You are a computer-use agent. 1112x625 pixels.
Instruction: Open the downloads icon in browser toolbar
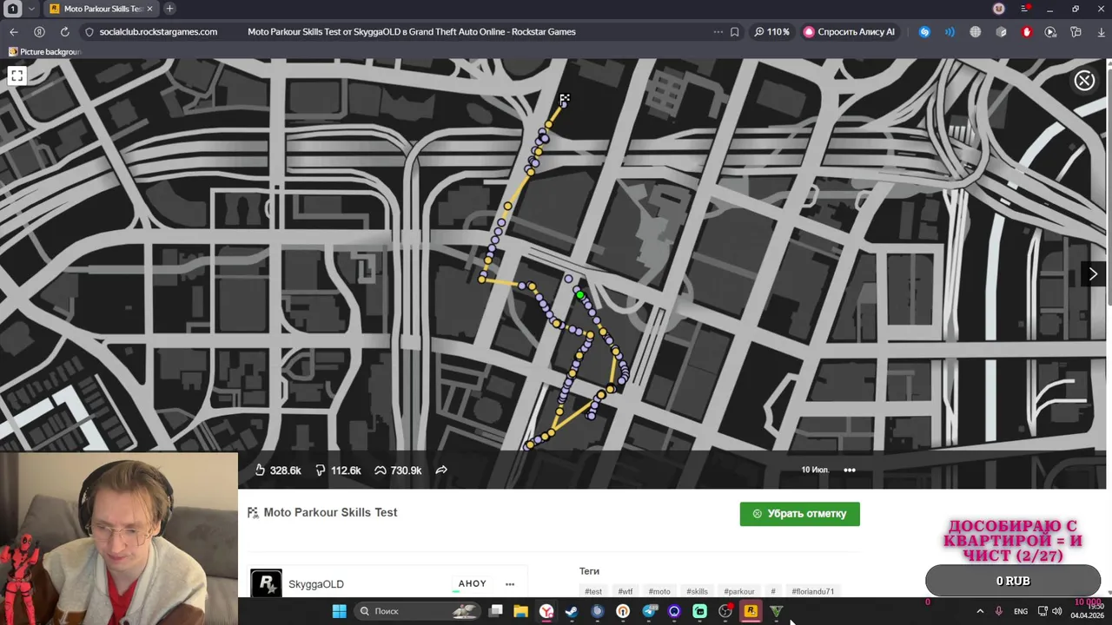[1101, 32]
